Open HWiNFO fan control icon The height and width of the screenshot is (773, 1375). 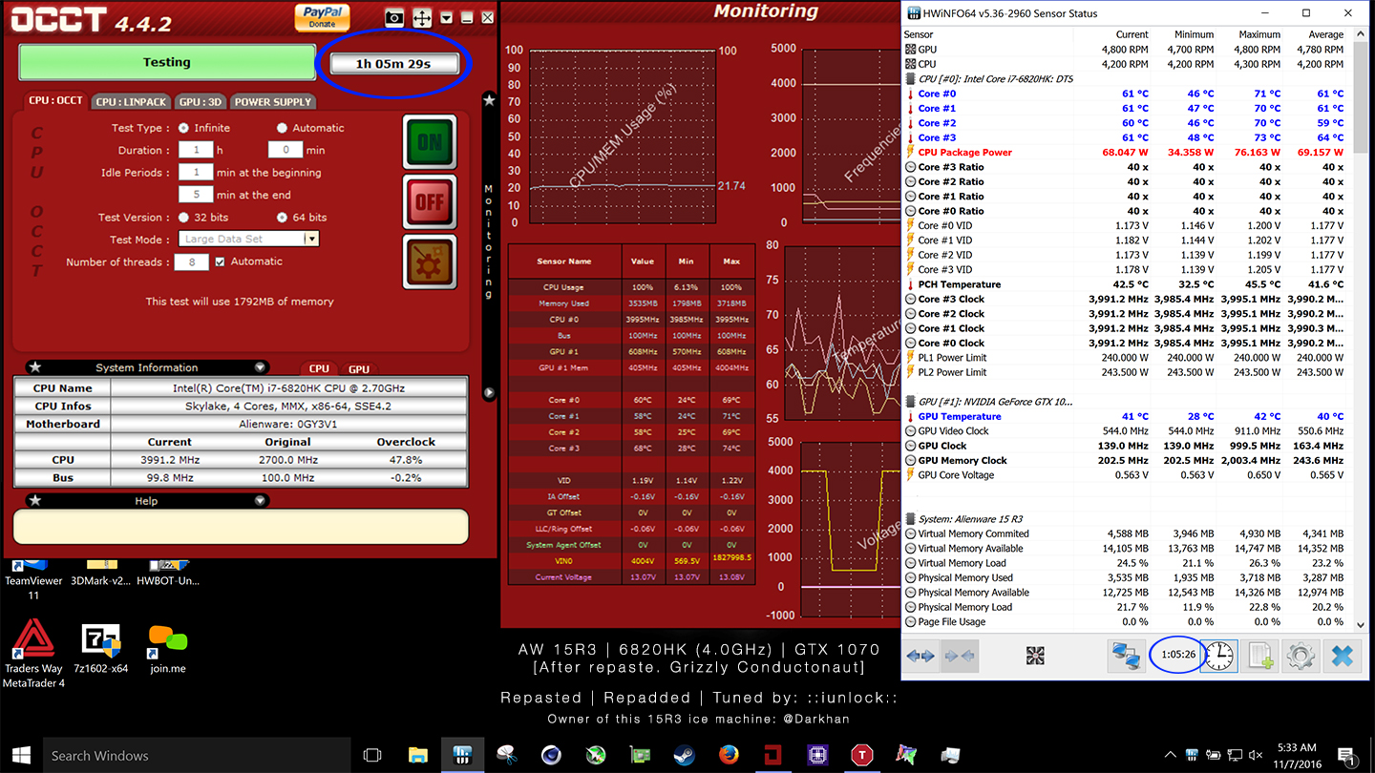(x=1035, y=656)
